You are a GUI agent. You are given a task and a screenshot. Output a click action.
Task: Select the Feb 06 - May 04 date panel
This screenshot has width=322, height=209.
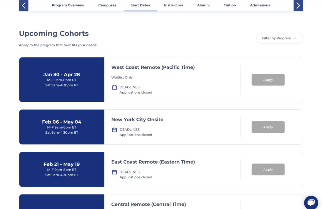coord(62,127)
